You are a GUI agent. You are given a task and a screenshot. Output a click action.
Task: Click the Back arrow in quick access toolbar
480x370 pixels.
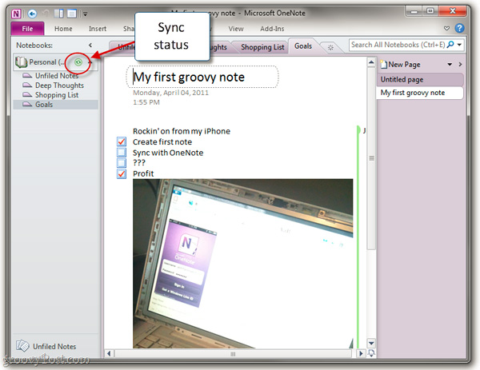(x=31, y=14)
